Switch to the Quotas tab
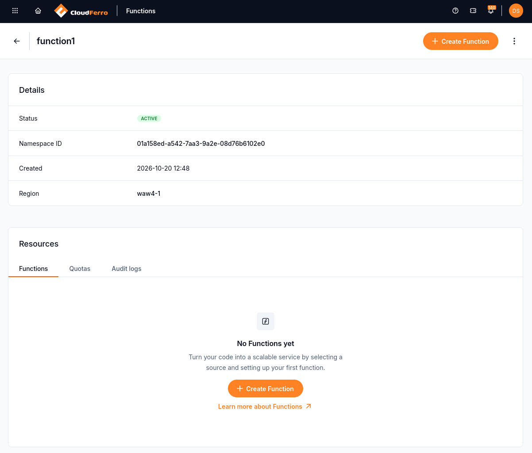The height and width of the screenshot is (453, 532). 80,269
